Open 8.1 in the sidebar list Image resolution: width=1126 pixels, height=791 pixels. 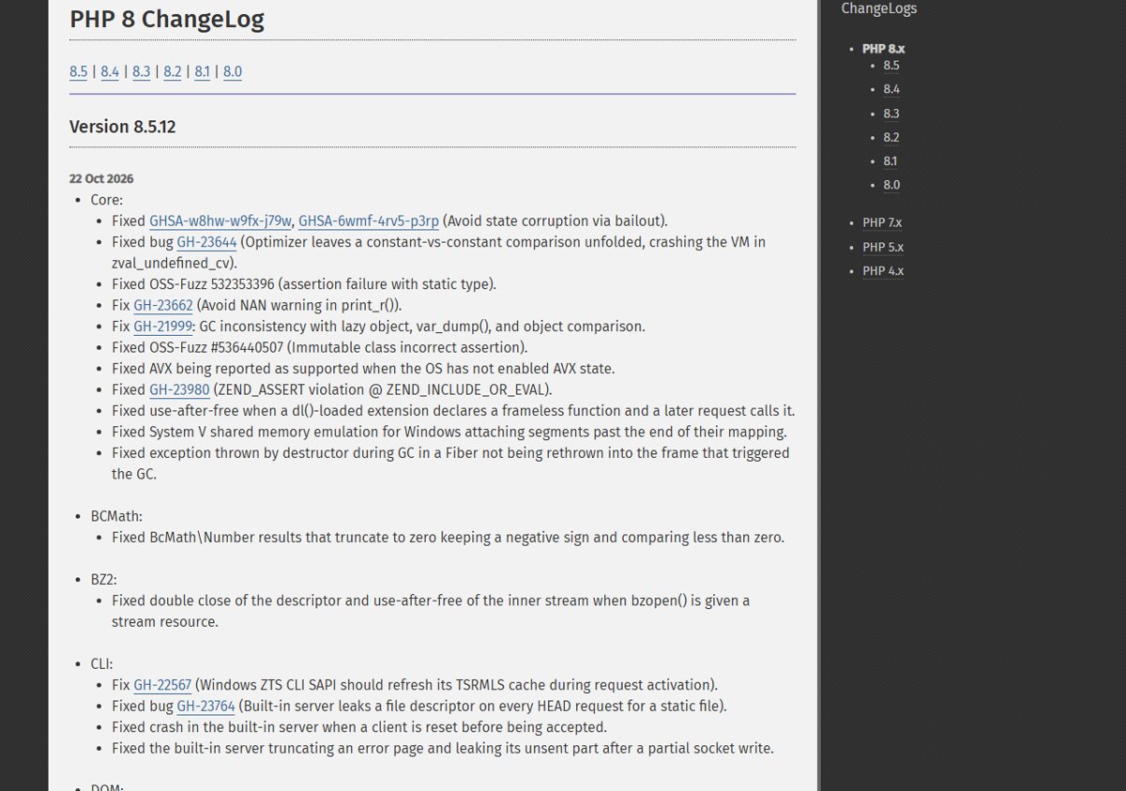pyautogui.click(x=890, y=161)
